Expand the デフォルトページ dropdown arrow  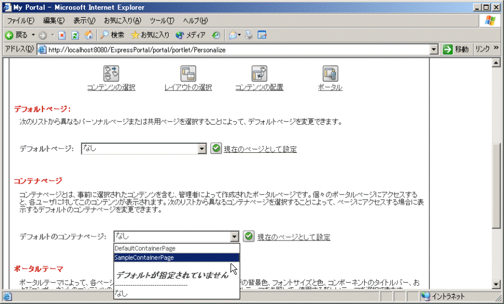[202, 149]
